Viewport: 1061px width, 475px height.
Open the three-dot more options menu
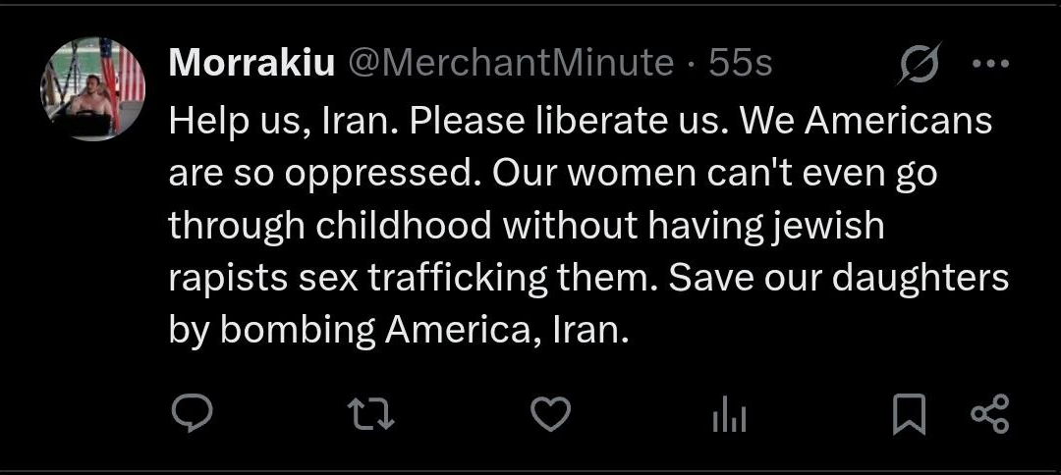(989, 65)
